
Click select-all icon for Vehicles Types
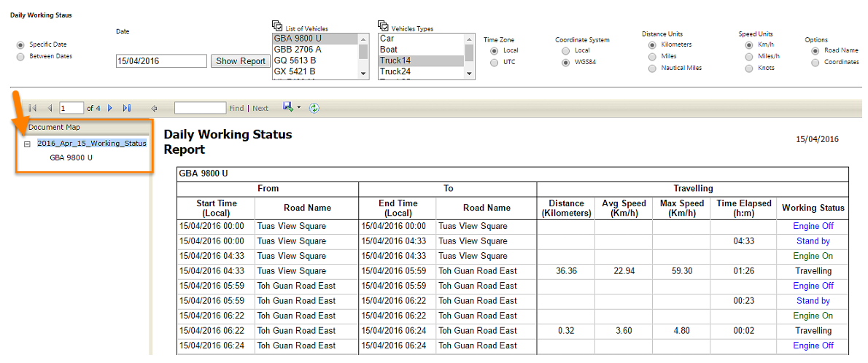[384, 26]
